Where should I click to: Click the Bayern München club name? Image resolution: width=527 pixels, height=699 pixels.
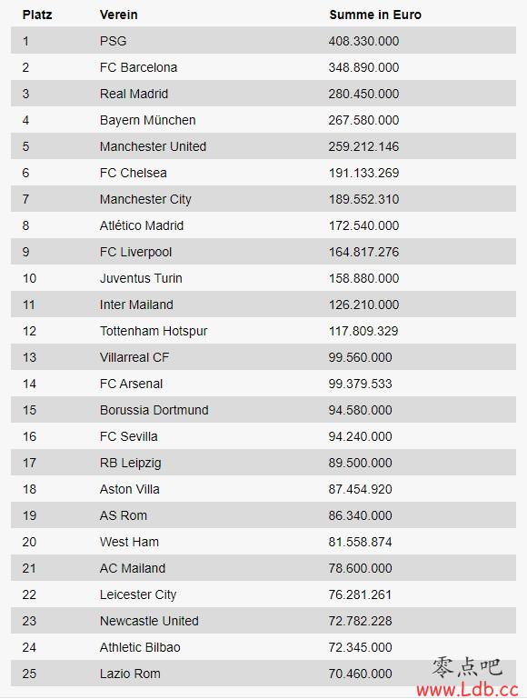click(148, 120)
